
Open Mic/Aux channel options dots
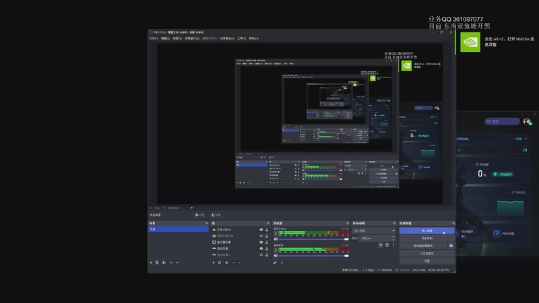(276, 234)
